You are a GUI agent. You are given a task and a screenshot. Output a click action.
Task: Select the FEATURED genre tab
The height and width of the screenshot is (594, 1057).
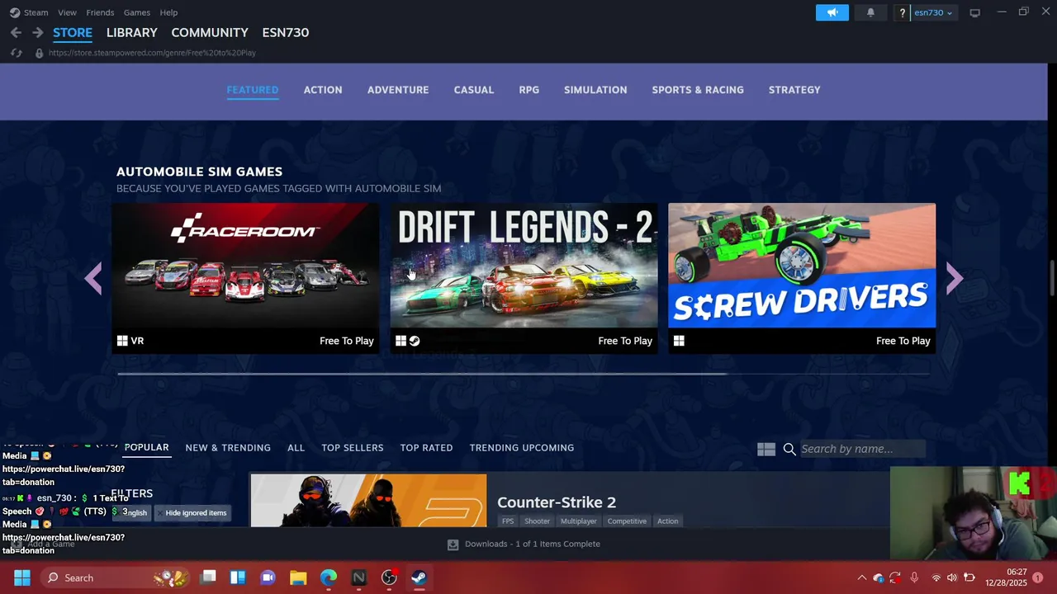tap(253, 90)
